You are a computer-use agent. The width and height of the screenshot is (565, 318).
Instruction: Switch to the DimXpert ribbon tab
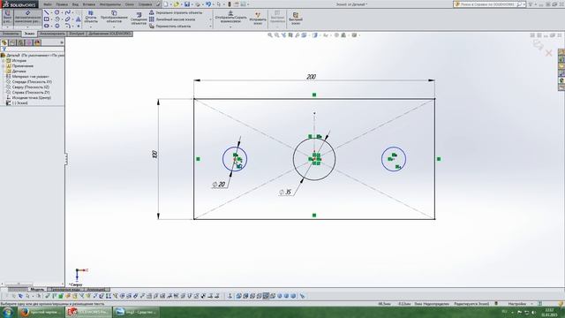[x=77, y=34]
